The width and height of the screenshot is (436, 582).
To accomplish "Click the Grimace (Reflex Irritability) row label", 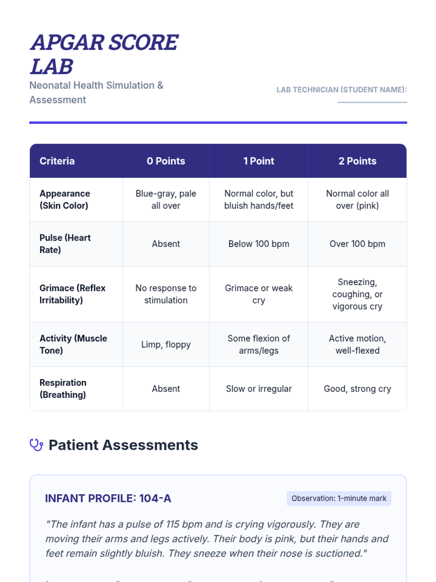I will click(x=72, y=294).
